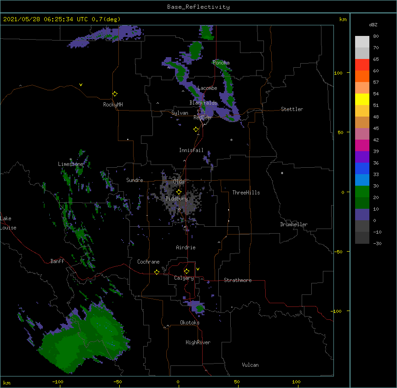The height and width of the screenshot is (388, 397).
Task: Select the Innisfail label
Action: 191,150
